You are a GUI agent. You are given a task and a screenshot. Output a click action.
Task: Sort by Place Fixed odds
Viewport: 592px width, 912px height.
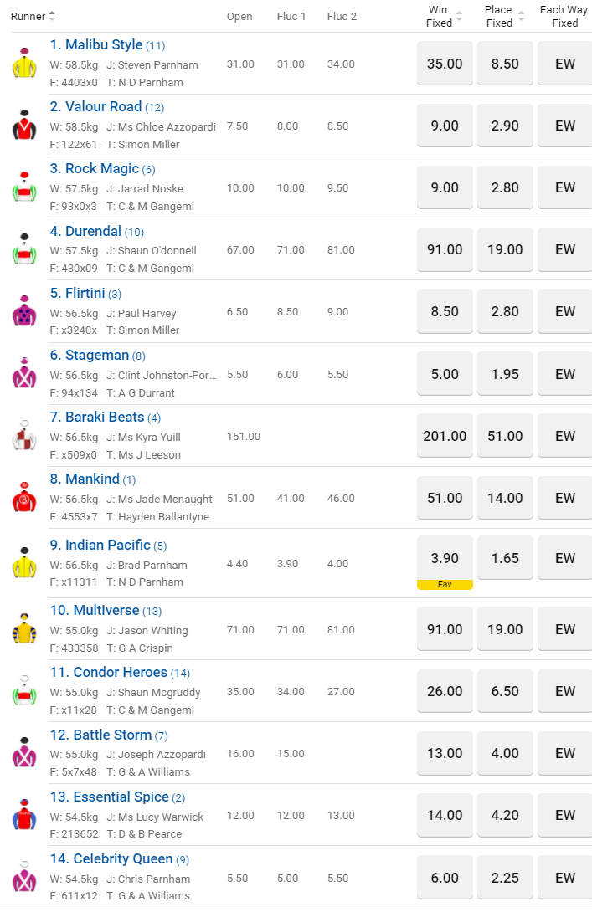(x=504, y=17)
